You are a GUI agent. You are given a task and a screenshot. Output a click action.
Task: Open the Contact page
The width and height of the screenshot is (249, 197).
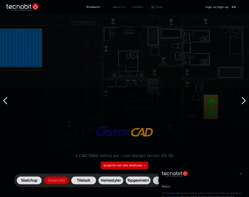coord(138,7)
